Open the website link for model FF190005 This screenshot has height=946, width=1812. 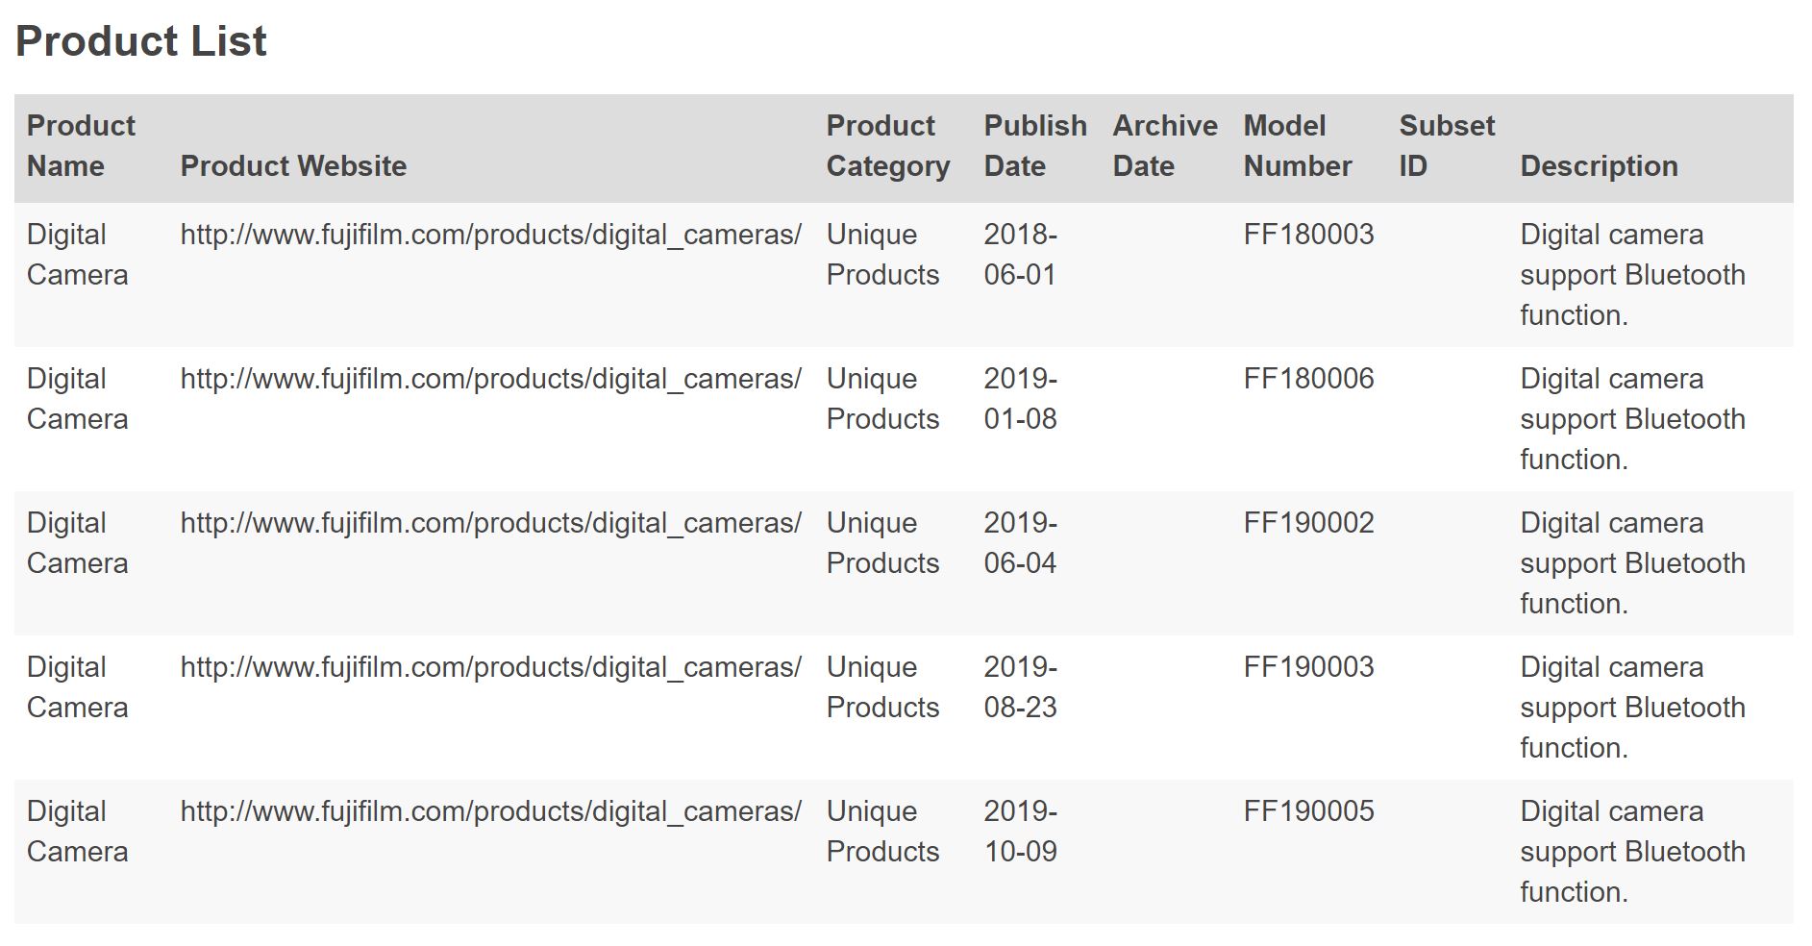[x=490, y=811]
